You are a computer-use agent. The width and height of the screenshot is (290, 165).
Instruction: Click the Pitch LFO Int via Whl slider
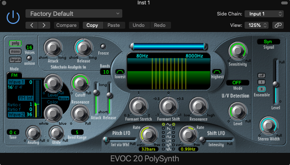(120, 139)
